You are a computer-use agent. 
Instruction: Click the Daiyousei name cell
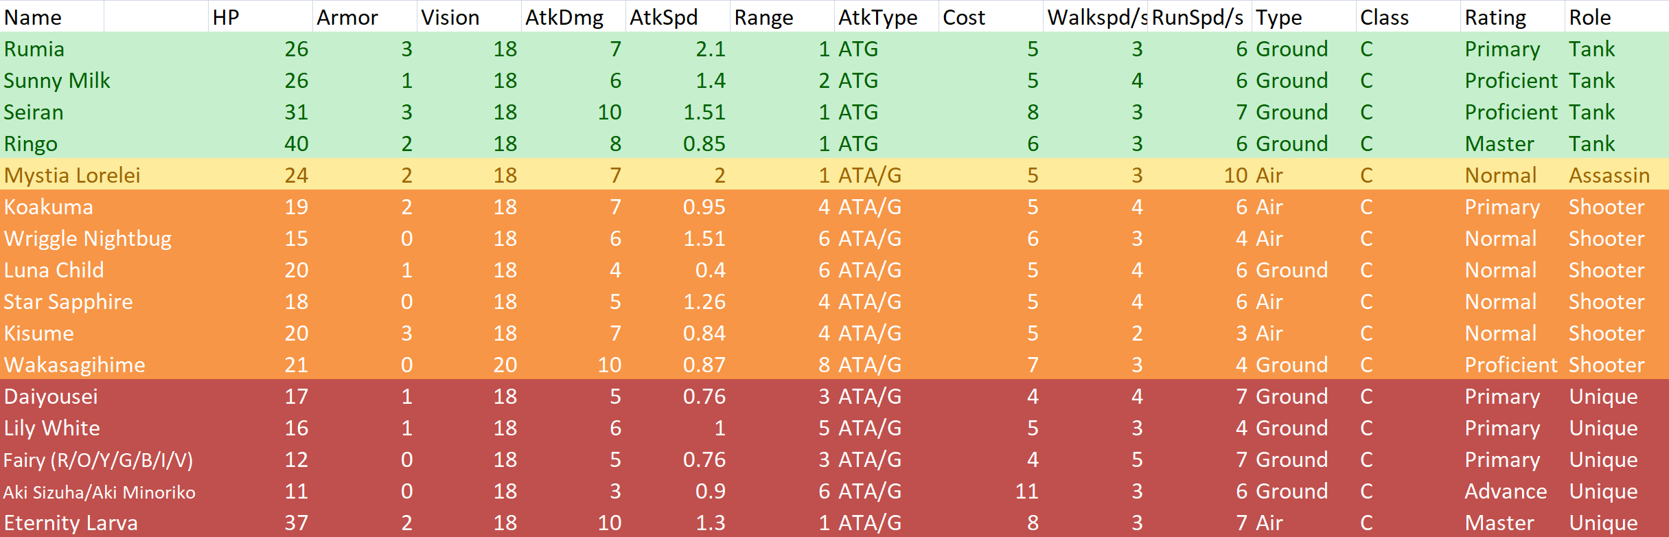51,396
